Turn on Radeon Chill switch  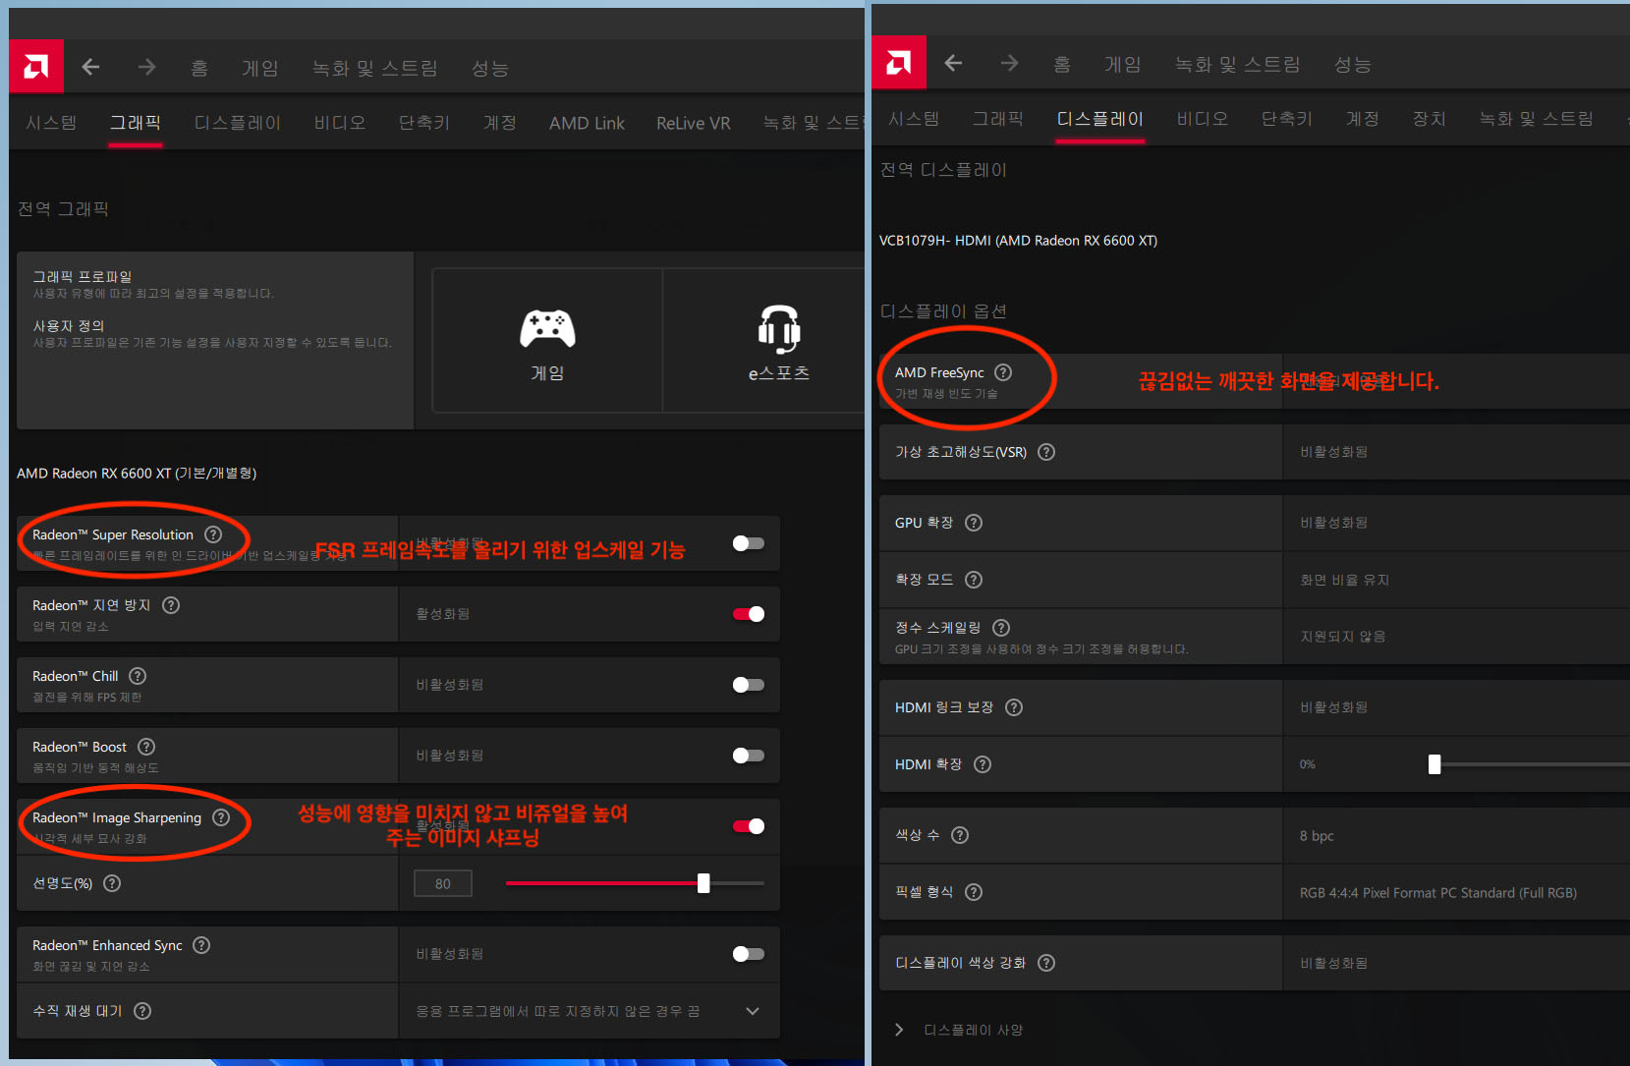click(x=749, y=685)
